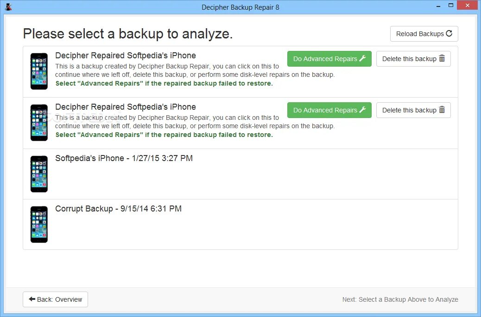The image size is (481, 317).
Task: Select the first Decipher Repaired Softpedia's iPhone title
Action: (125, 56)
